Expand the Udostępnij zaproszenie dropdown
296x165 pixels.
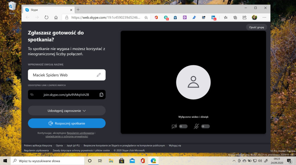pyautogui.click(x=67, y=111)
